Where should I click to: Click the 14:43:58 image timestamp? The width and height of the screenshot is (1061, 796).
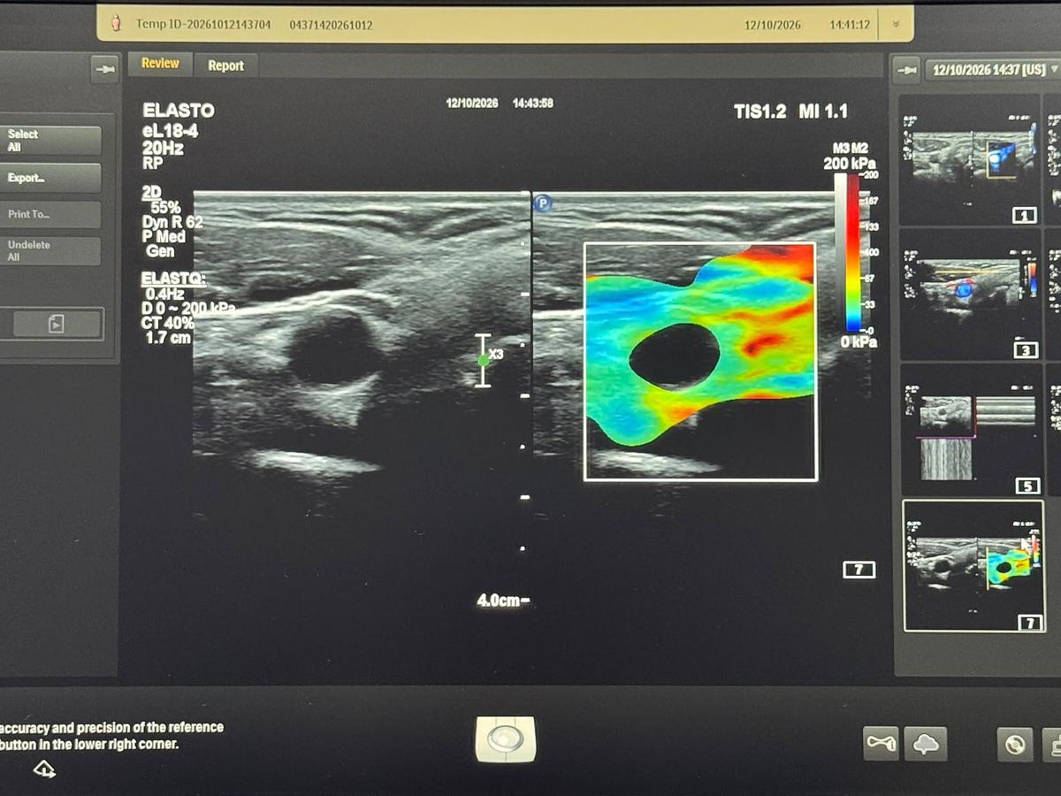[x=533, y=103]
